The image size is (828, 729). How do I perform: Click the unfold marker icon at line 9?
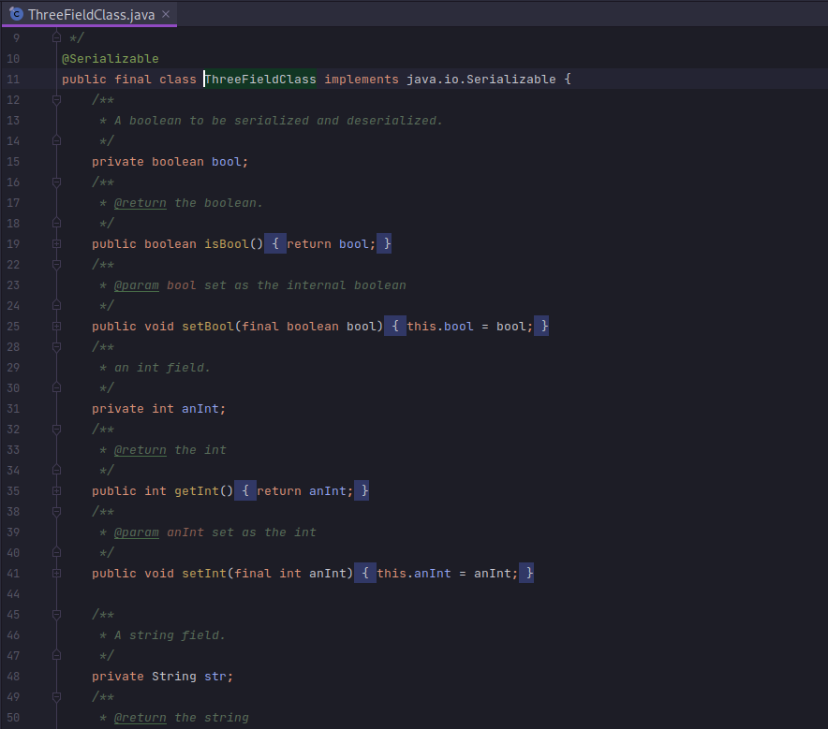pyautogui.click(x=56, y=37)
